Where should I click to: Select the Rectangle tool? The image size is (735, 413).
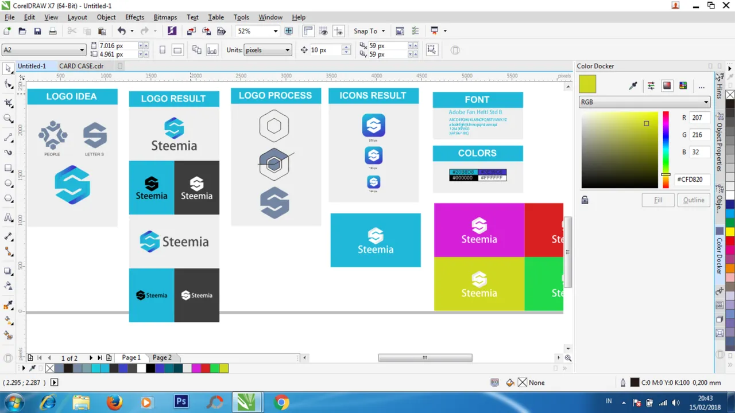(8, 169)
